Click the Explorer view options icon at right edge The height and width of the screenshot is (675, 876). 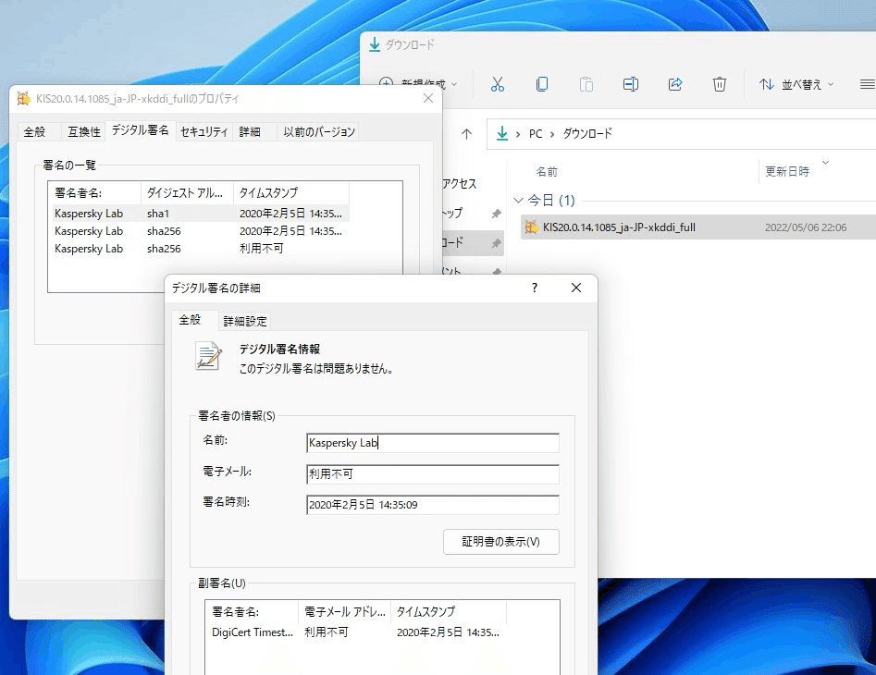click(867, 84)
